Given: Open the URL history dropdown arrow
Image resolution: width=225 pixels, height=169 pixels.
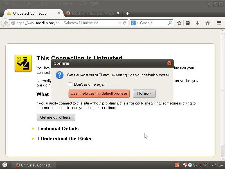Looking at the screenshot, I should [120, 23].
